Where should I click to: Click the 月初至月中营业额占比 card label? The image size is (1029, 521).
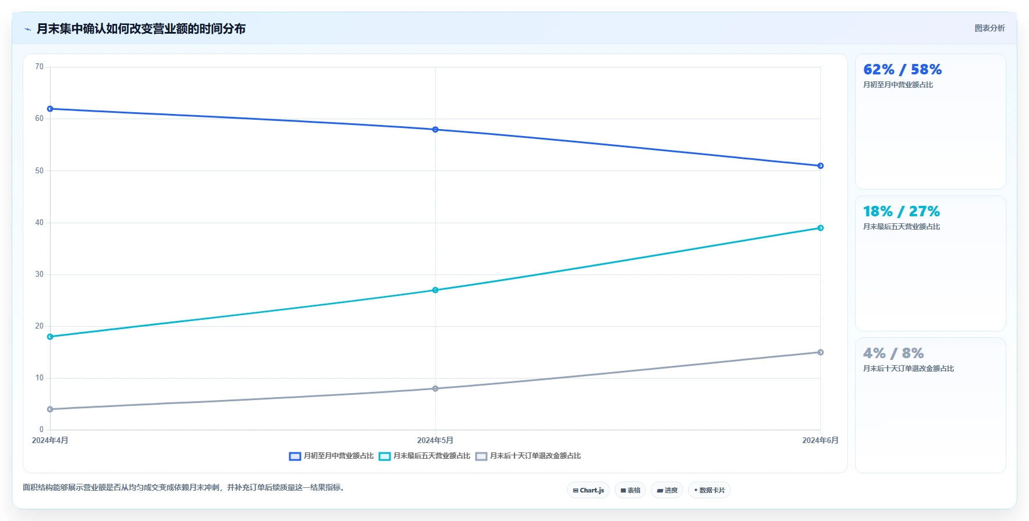coord(898,85)
